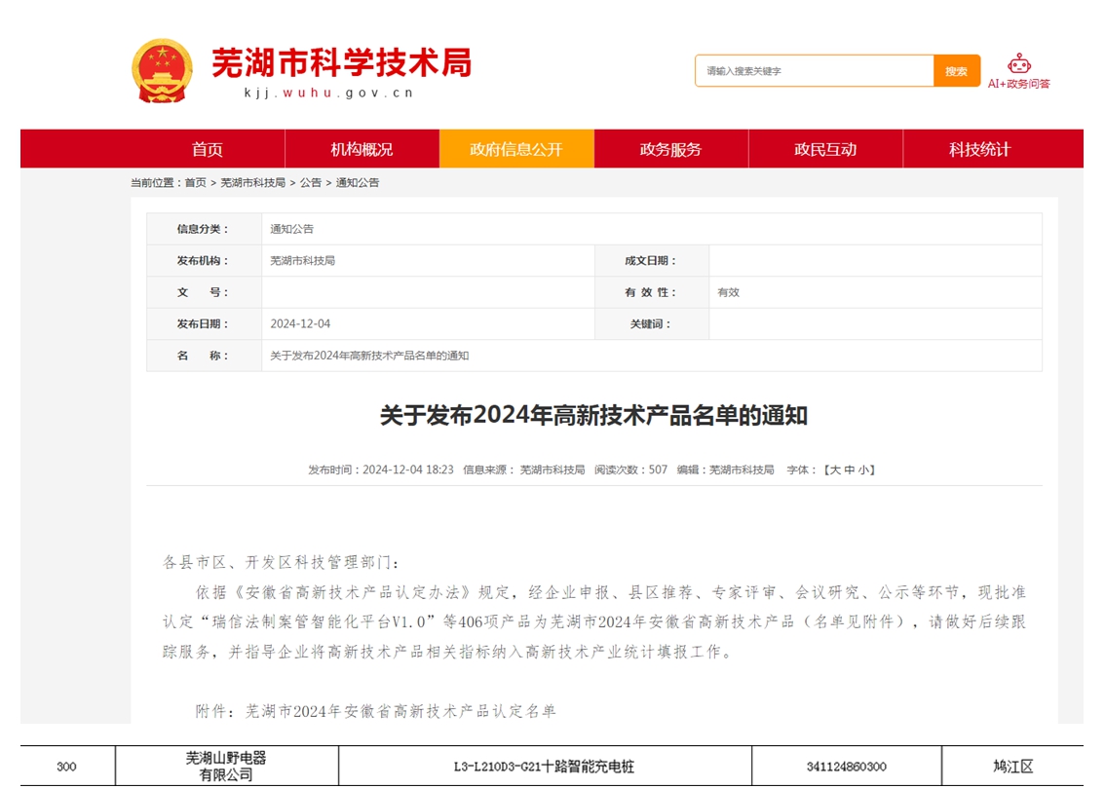Screen dimensions: 1105x789
Task: Set font size to 小
Action: click(863, 470)
